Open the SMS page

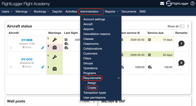(x=142, y=12)
